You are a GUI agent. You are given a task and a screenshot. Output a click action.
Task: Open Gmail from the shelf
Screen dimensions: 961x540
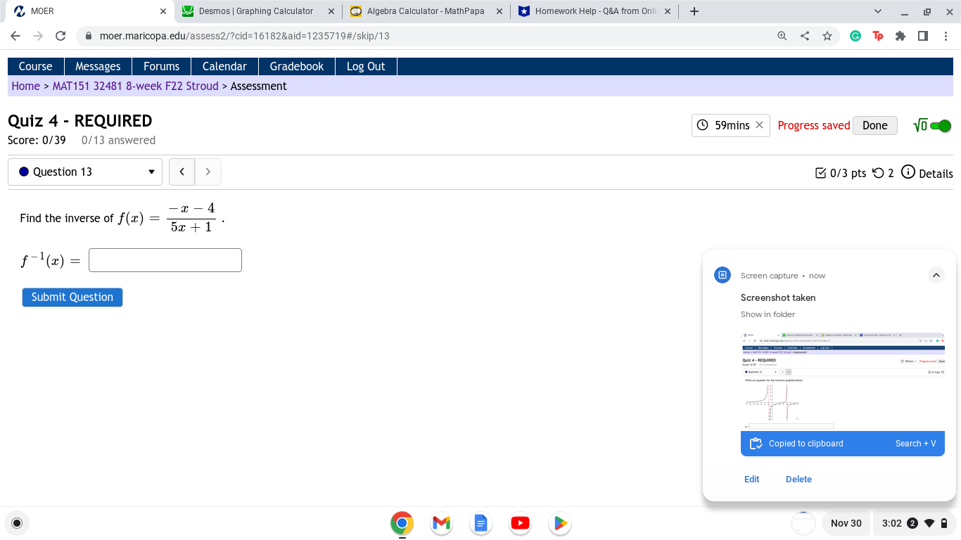pyautogui.click(x=441, y=523)
